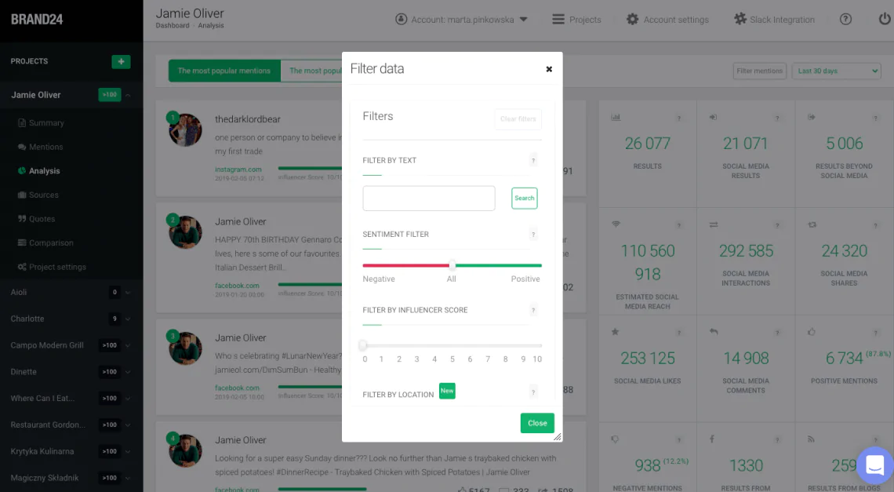
Task: Click Search button in filter by text
Action: (x=524, y=198)
